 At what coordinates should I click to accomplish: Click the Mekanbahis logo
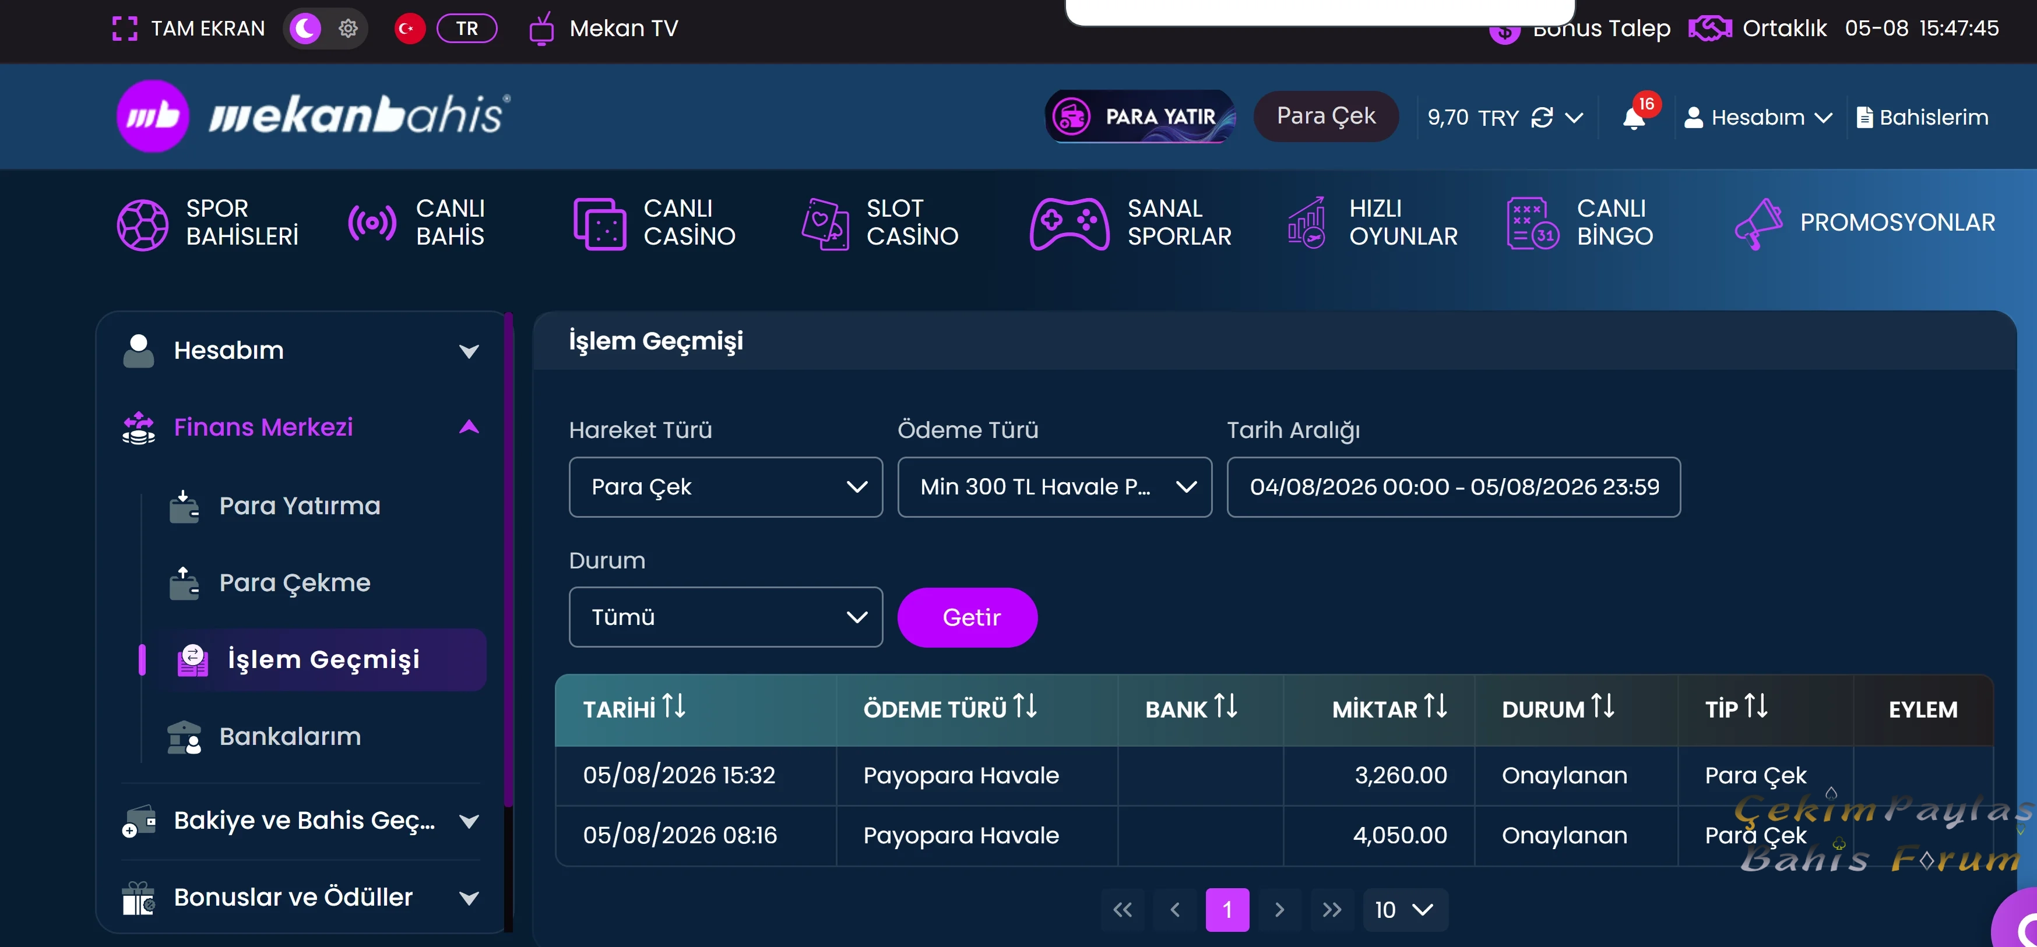click(313, 116)
